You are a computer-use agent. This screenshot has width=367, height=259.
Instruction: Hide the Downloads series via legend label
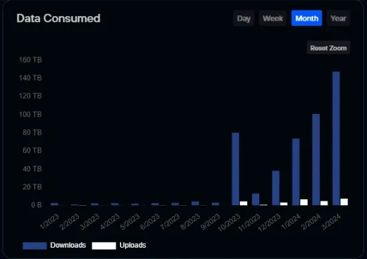click(x=68, y=245)
